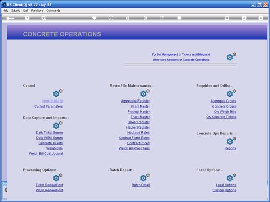This screenshot has width=270, height=202.
Task: Click the gear icon under MasterFile Maintenance
Action: (x=145, y=93)
